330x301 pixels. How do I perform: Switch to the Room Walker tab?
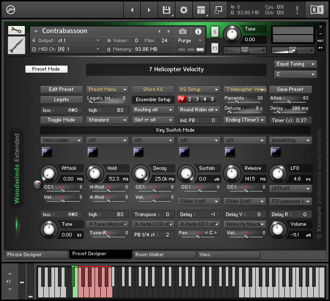pyautogui.click(x=165, y=255)
